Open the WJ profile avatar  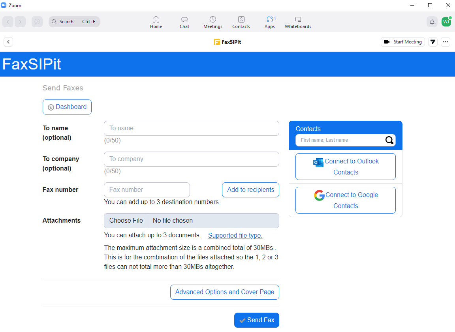pyautogui.click(x=446, y=22)
